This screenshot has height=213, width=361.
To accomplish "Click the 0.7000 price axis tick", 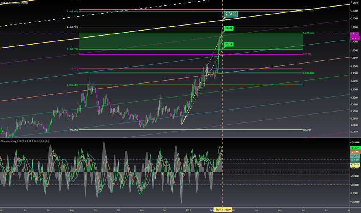I will (354, 81).
